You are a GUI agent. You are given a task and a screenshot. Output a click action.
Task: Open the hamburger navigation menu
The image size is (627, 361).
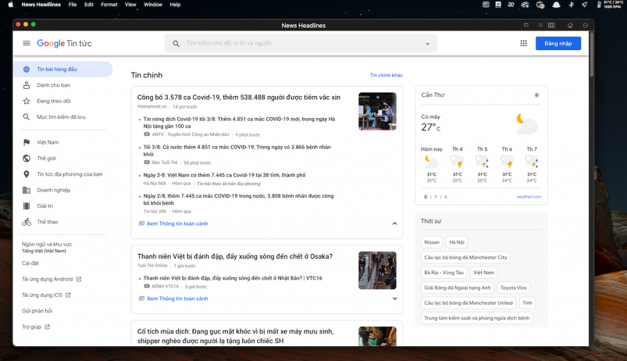[26, 43]
